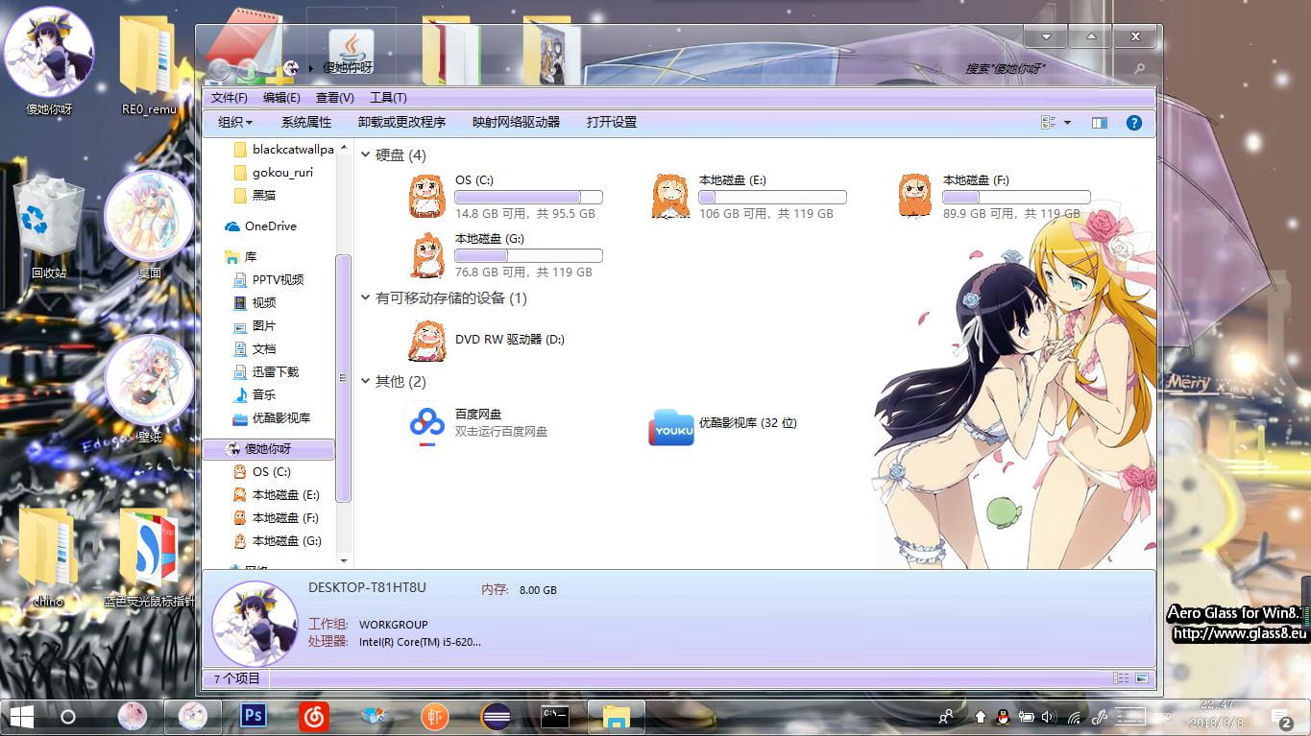This screenshot has height=736, width=1311.
Task: Collapse the 其他 (2) section
Action: click(x=365, y=381)
